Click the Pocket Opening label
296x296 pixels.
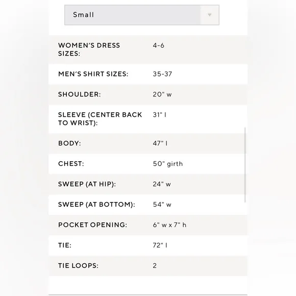tap(92, 225)
